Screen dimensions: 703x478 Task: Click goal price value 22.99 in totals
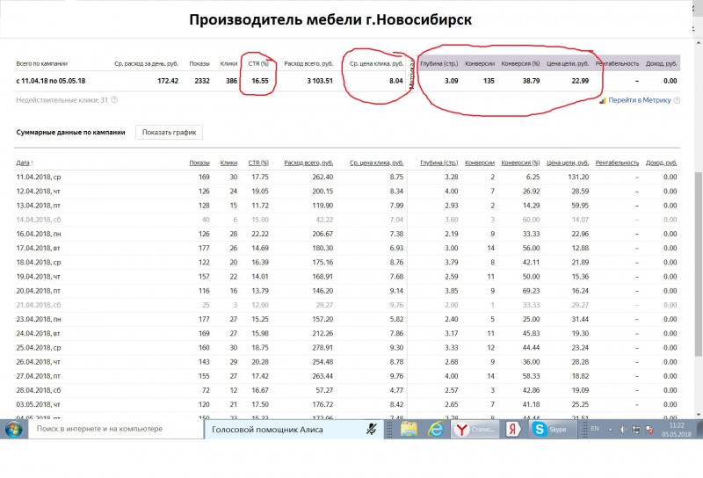[580, 81]
